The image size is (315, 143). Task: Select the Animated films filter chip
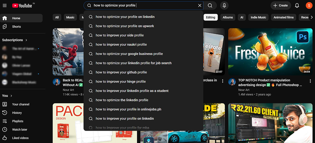pyautogui.click(x=283, y=17)
